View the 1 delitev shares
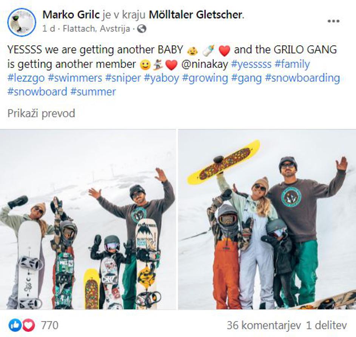This screenshot has height=337, width=356. 326,325
